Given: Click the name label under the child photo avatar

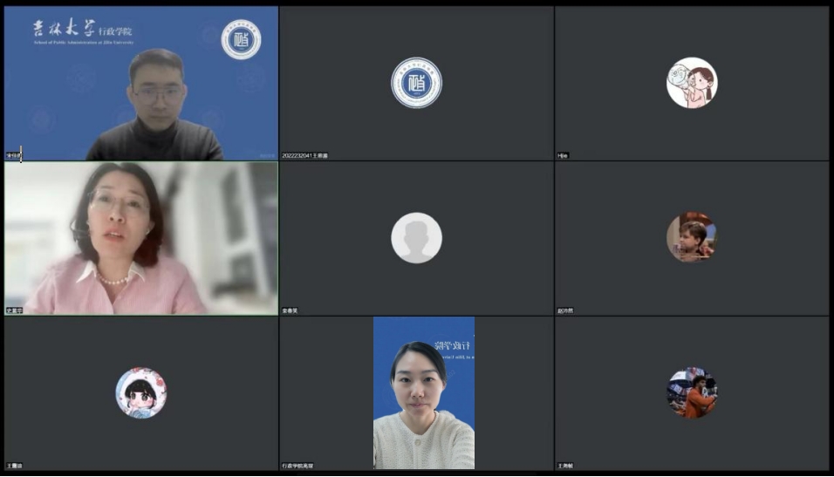Looking at the screenshot, I should (566, 310).
